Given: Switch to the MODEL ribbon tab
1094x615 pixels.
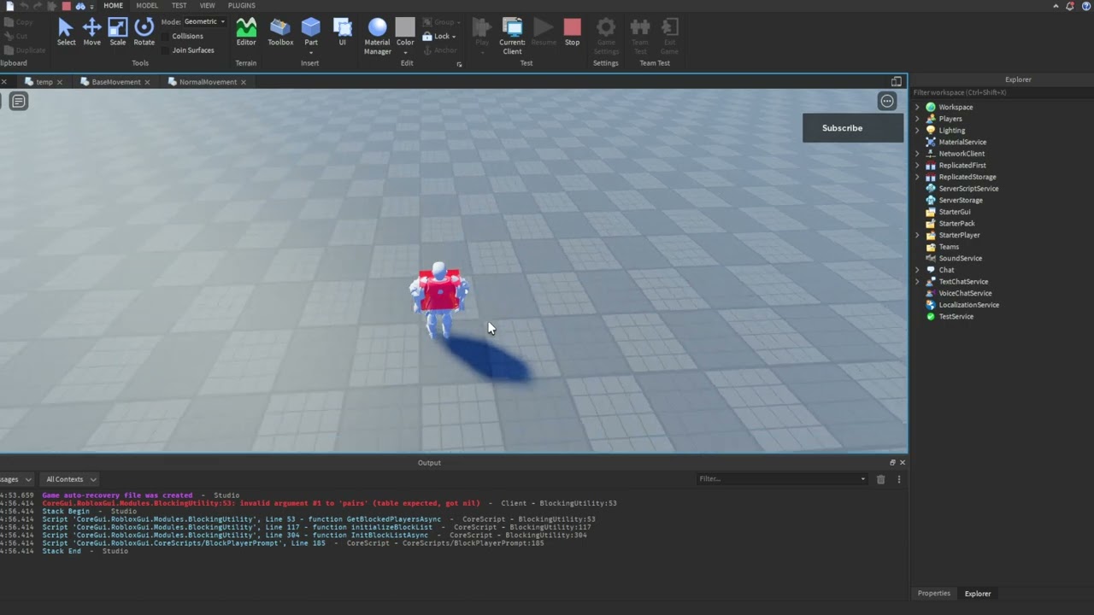Looking at the screenshot, I should 147,6.
